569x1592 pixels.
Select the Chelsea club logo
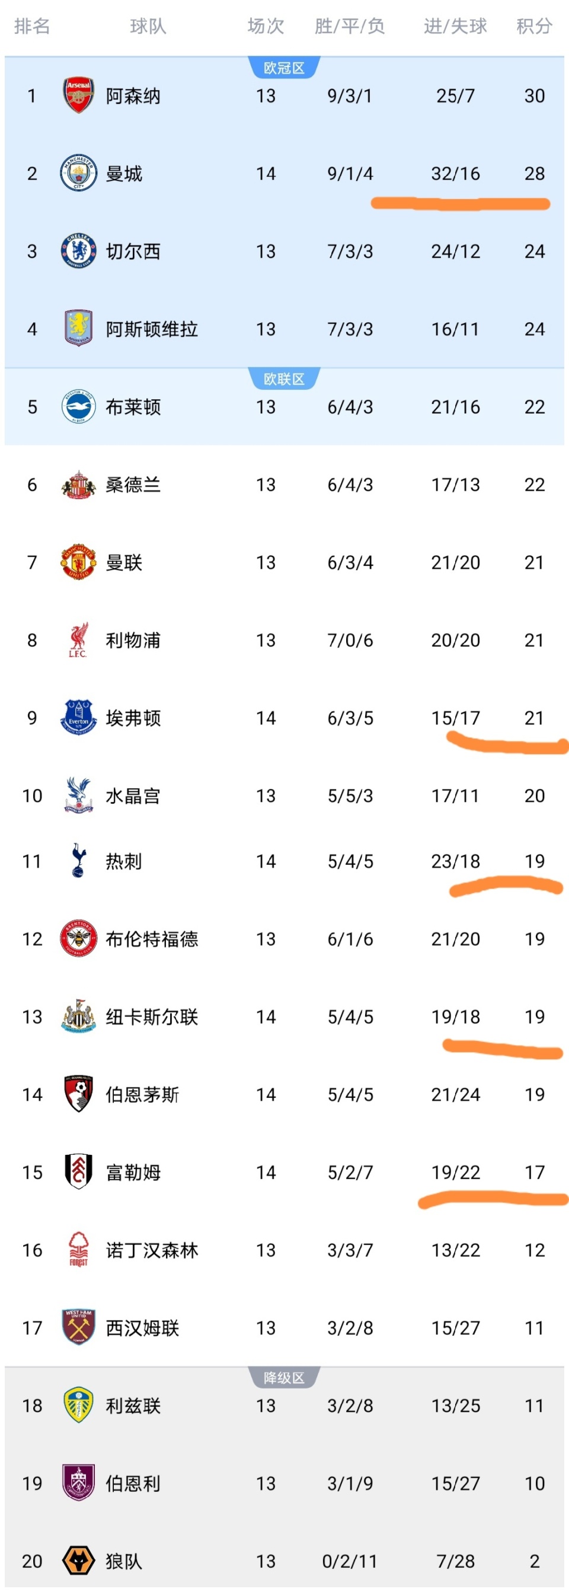point(78,251)
